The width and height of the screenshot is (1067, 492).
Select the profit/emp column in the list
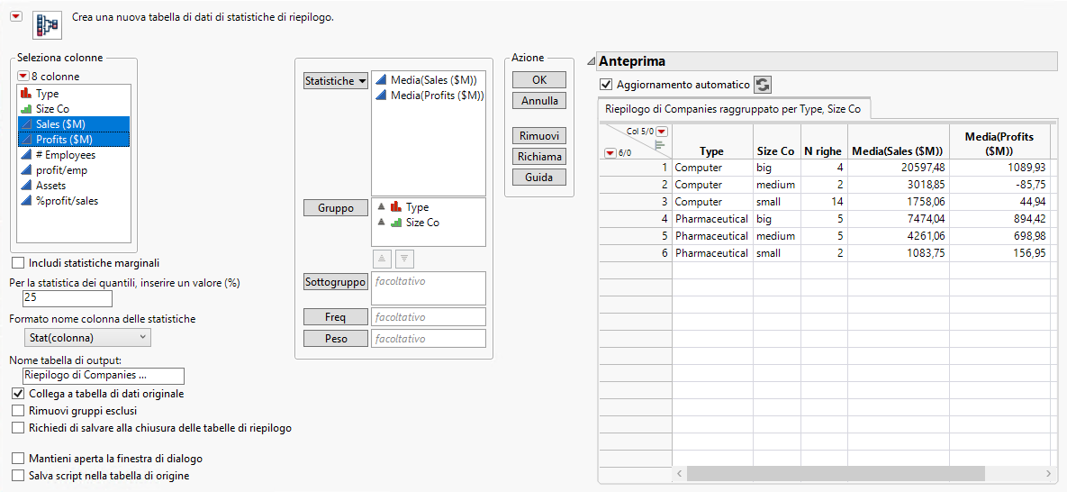[x=74, y=169]
